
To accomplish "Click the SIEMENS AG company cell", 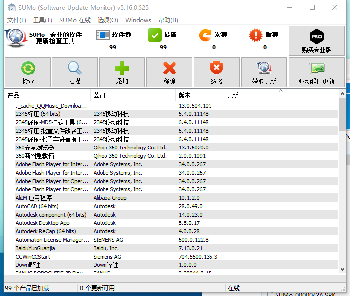I will [108, 240].
